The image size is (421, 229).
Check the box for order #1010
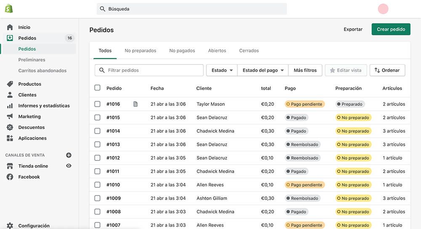point(98,184)
